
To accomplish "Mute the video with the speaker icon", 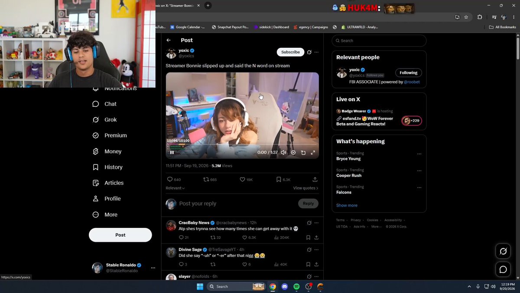I will 283,152.
